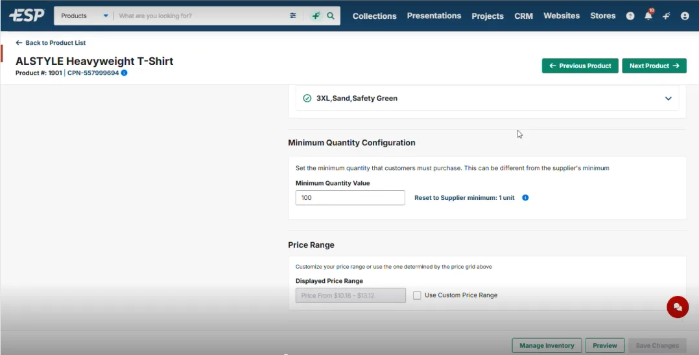Click the sparkle icon beside the bell
This screenshot has height=355, width=699.
[x=667, y=16]
